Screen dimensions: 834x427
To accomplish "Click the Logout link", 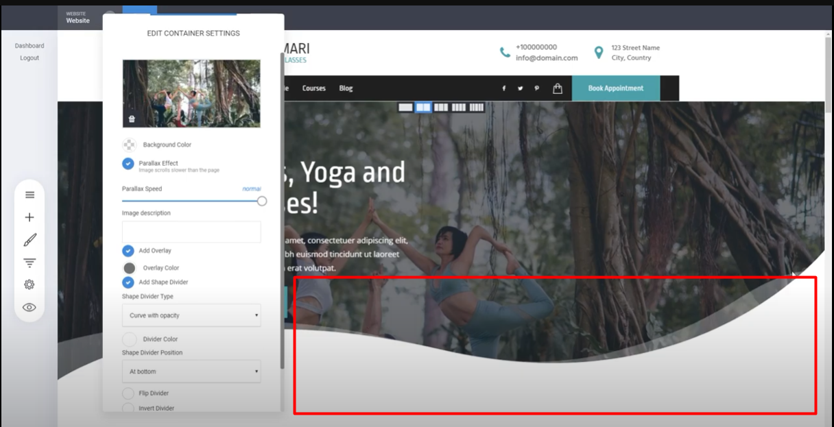I will point(29,58).
